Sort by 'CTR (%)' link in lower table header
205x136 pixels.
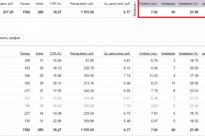(56, 54)
